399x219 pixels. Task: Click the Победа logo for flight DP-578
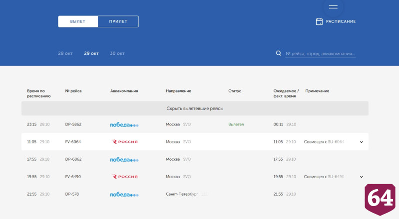coord(124,195)
